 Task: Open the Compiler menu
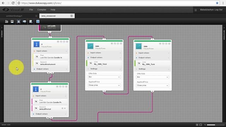click(42, 10)
